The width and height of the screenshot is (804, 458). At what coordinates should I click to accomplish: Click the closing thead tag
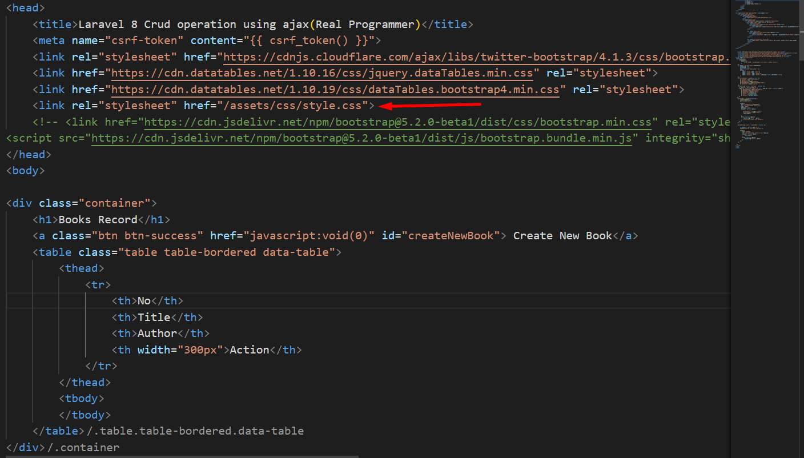point(85,382)
